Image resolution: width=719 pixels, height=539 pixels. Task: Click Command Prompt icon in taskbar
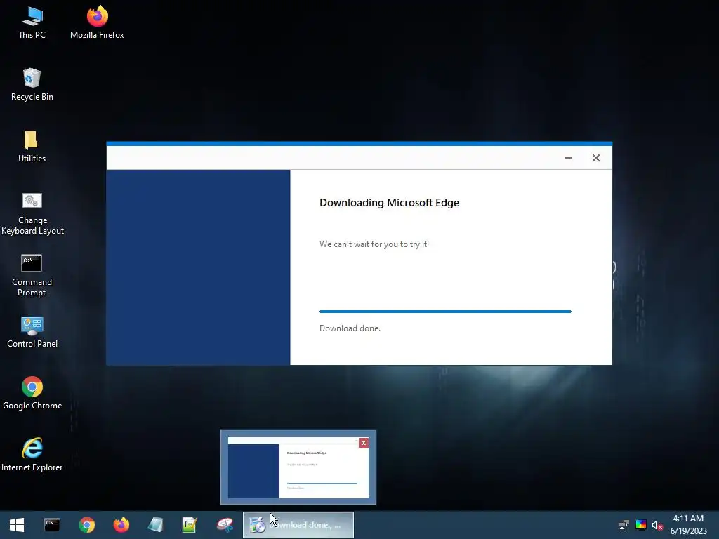tap(52, 525)
